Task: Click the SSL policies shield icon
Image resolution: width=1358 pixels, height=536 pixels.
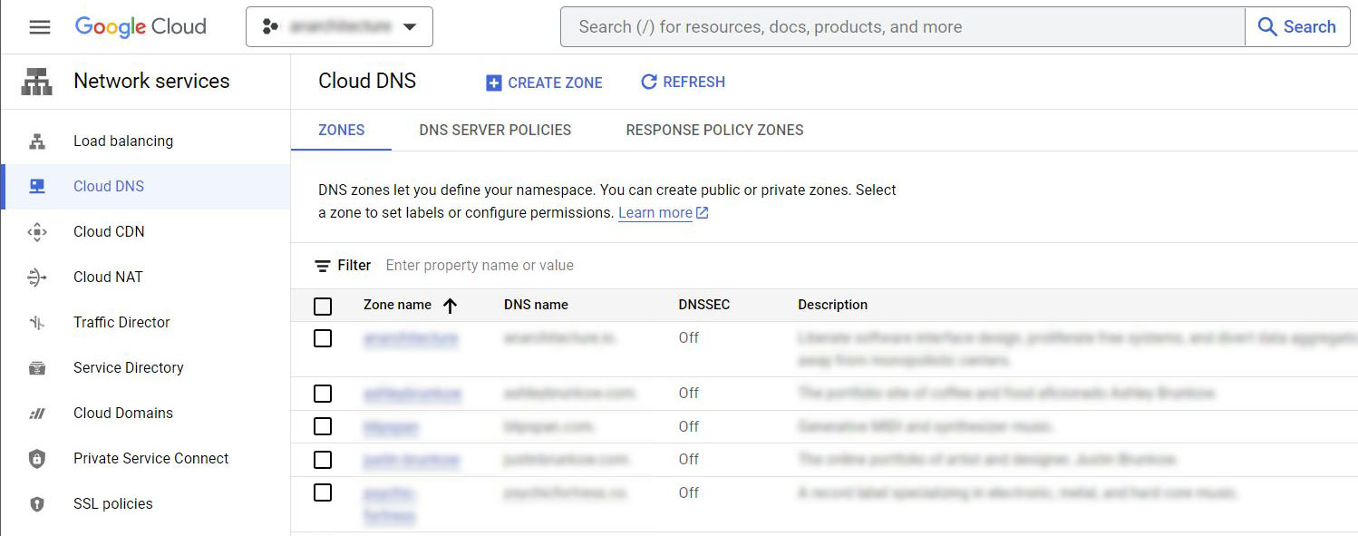Action: (x=37, y=504)
